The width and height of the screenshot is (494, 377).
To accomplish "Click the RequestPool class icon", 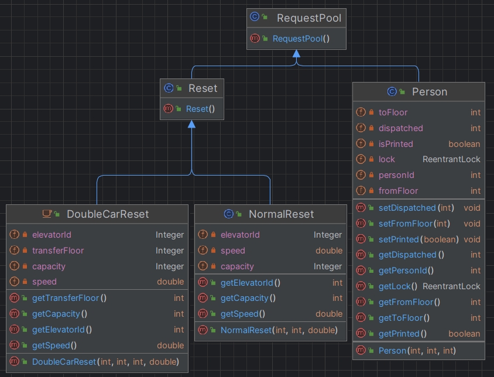I will (x=255, y=17).
